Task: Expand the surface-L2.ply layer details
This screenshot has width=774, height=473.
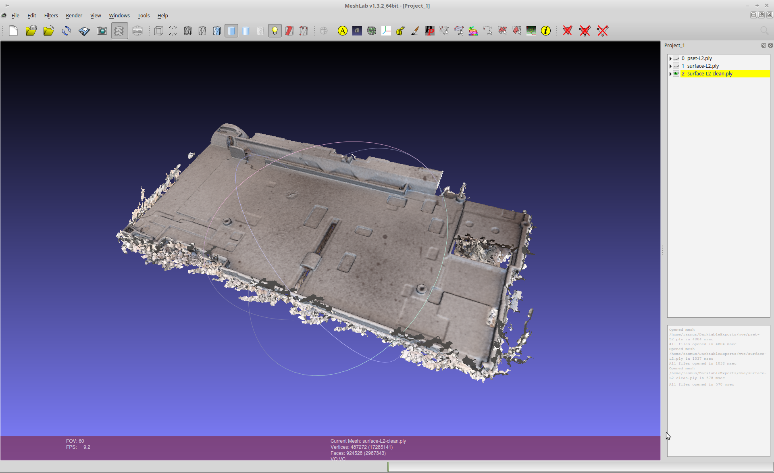Action: (x=670, y=66)
